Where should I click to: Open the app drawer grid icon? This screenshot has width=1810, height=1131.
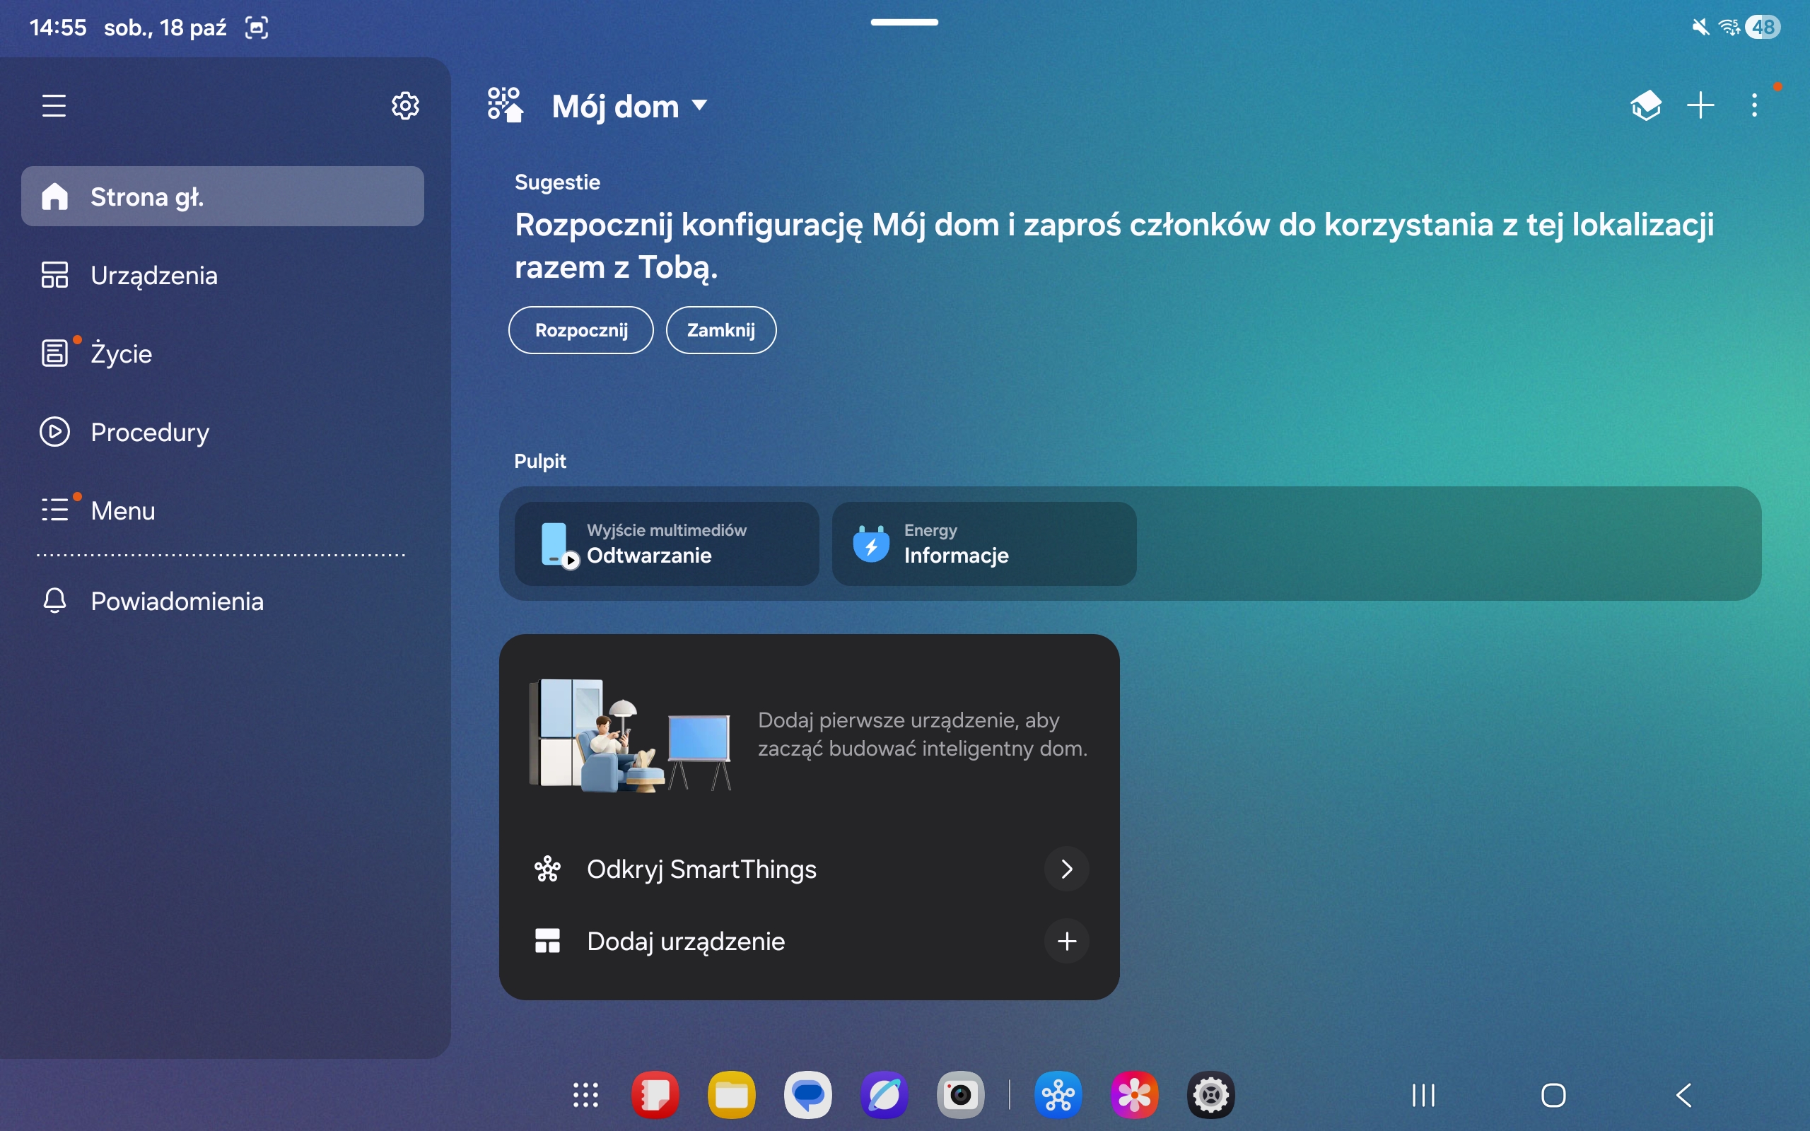pyautogui.click(x=585, y=1096)
